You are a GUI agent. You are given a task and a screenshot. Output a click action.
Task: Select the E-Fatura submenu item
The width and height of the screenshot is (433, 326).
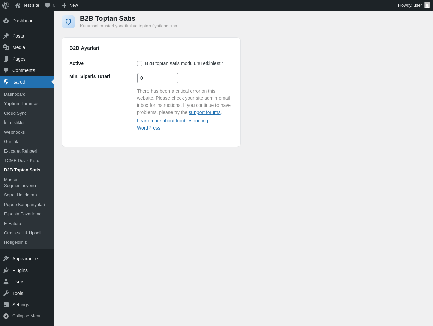pos(13,224)
